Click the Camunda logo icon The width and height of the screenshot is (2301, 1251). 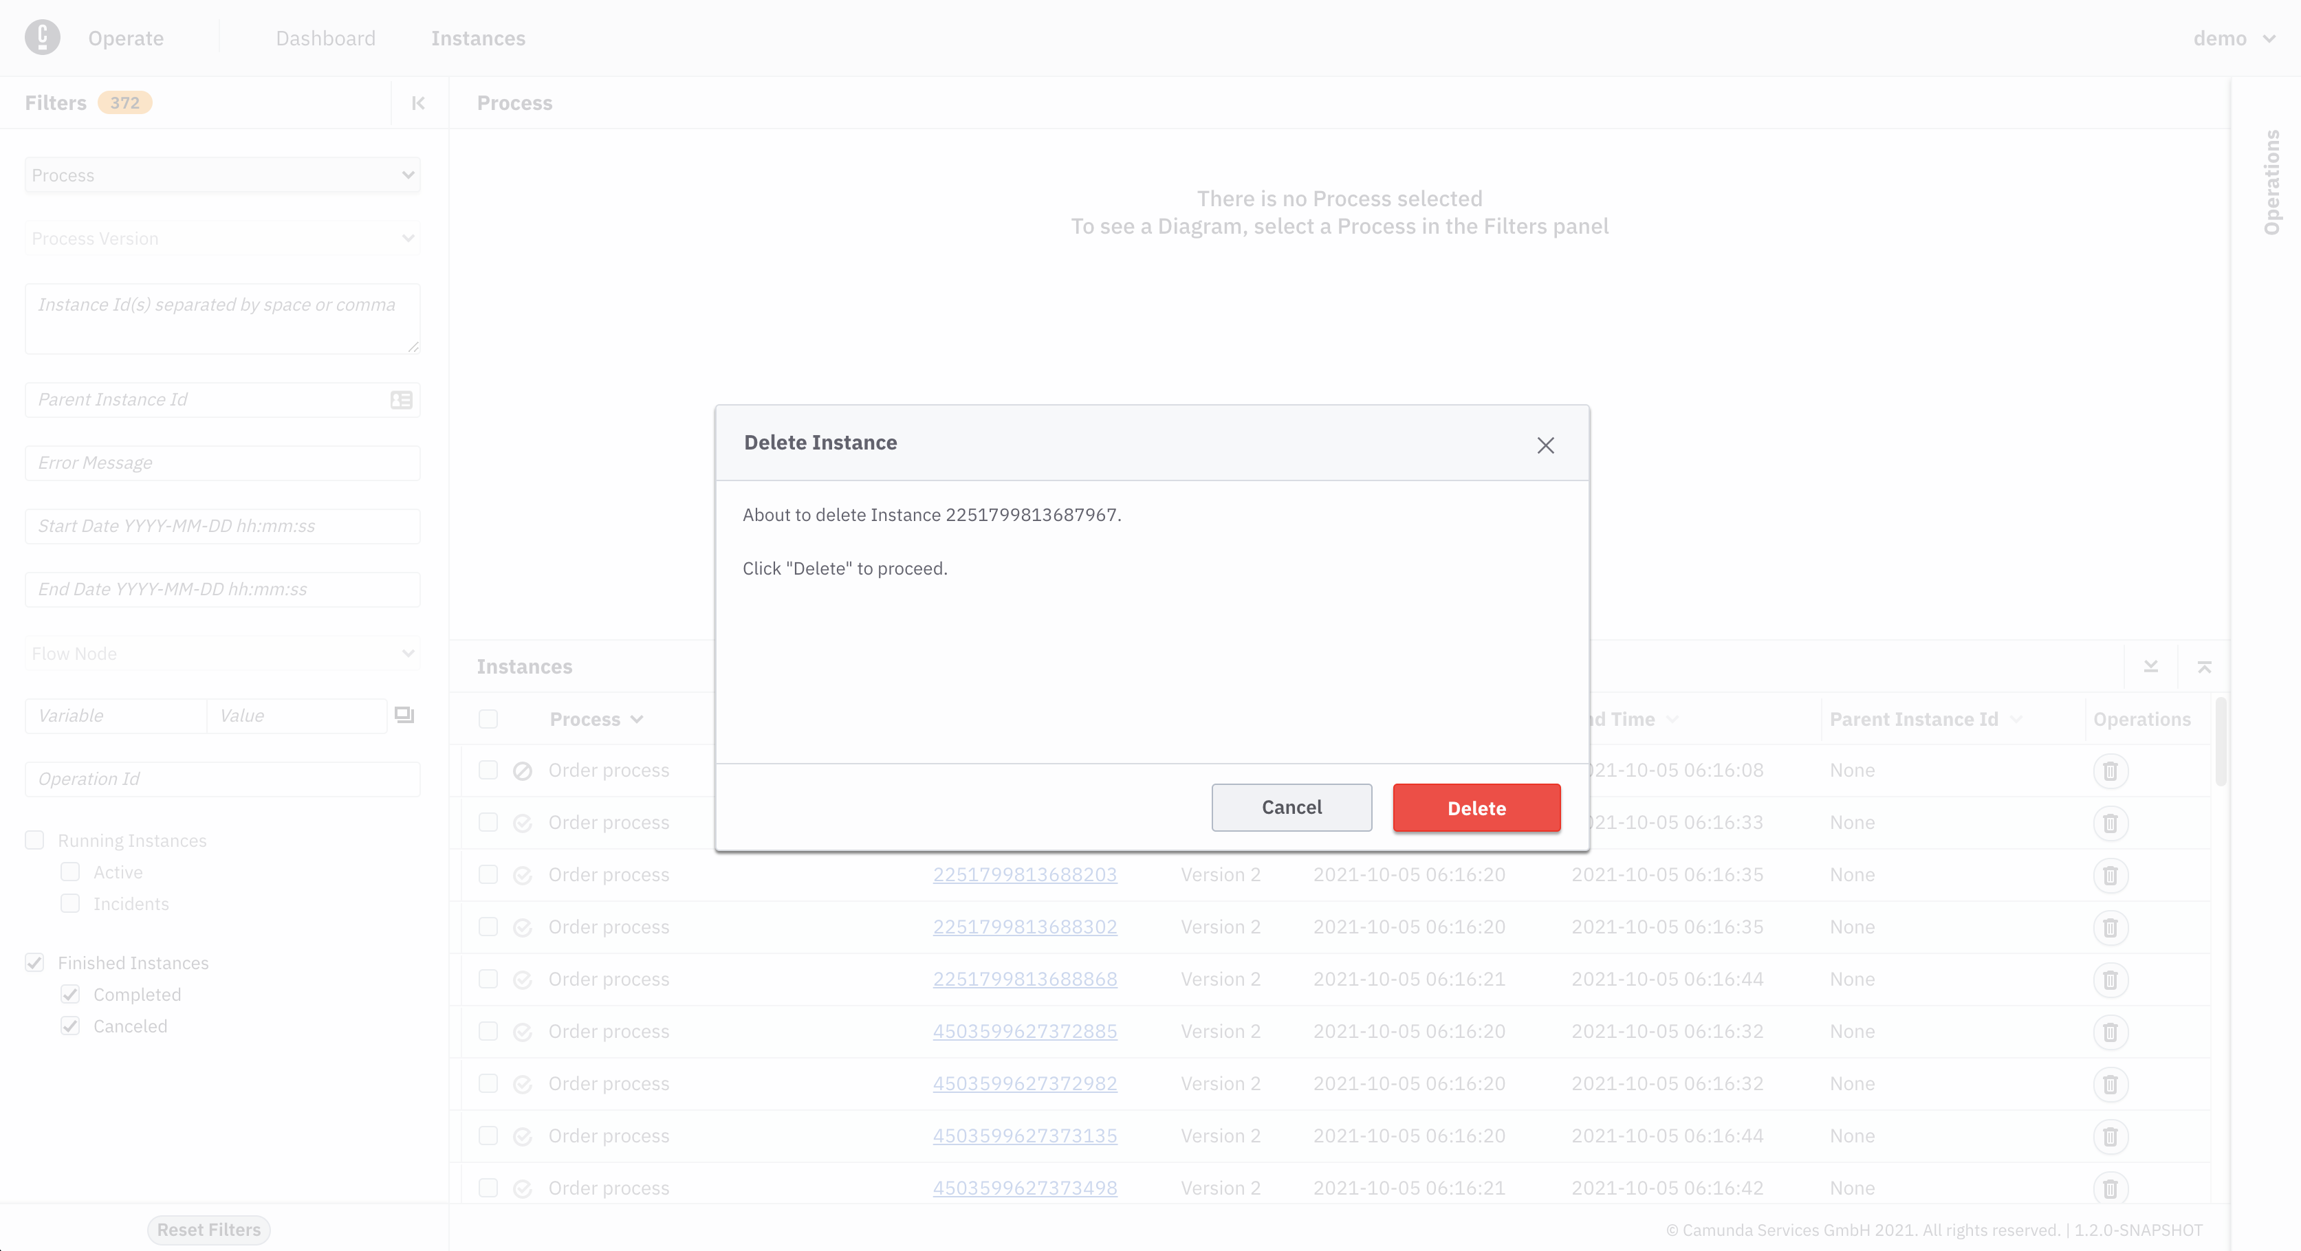pos(42,38)
